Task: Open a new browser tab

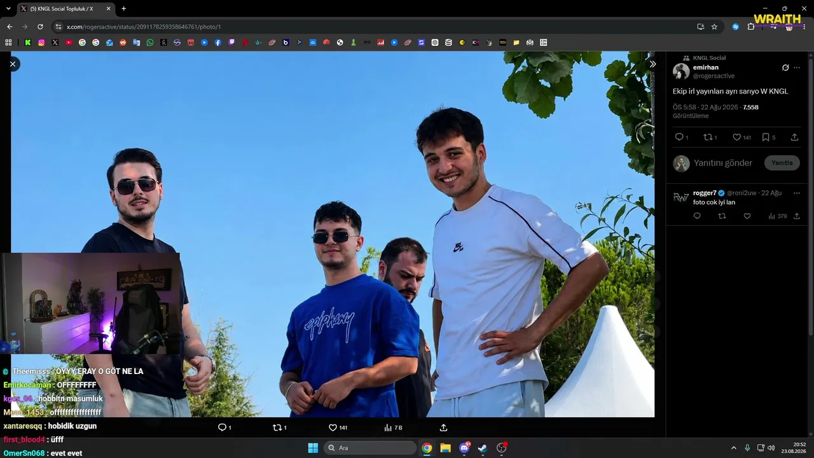Action: pyautogui.click(x=123, y=9)
